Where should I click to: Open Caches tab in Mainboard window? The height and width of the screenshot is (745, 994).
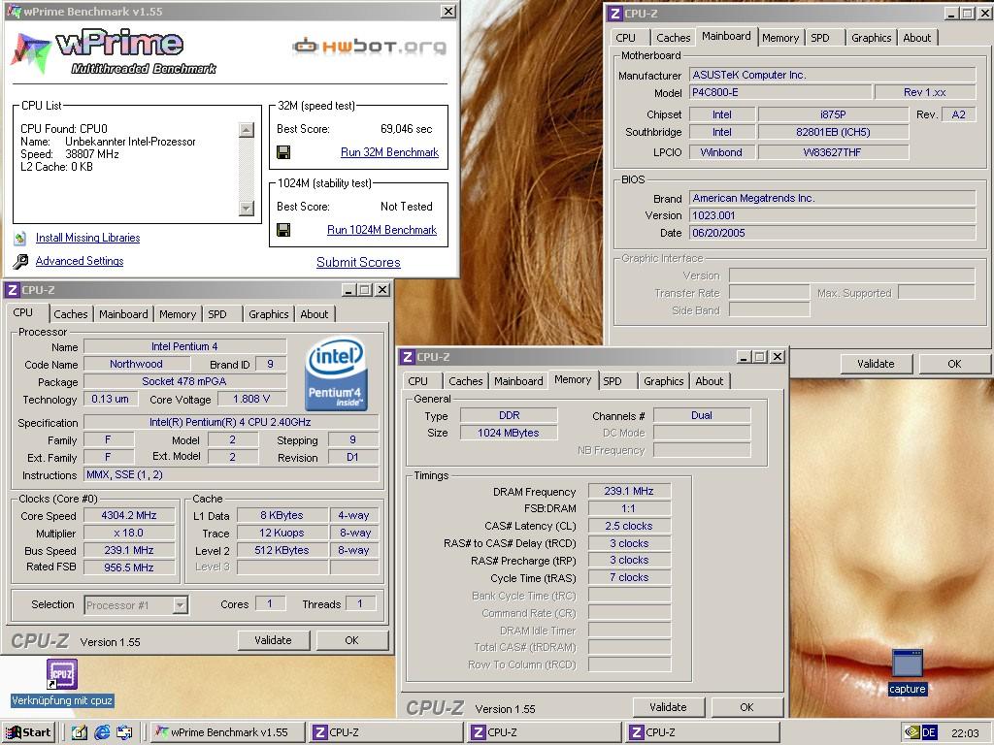click(x=673, y=38)
